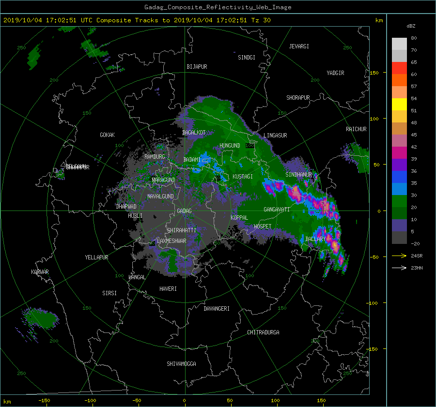Click the SHIVAMOGGA city label

[x=181, y=363]
